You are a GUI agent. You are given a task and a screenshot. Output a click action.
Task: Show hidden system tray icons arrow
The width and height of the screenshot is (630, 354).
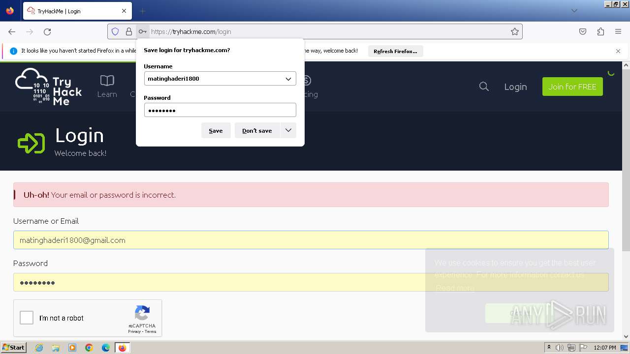[x=549, y=348]
